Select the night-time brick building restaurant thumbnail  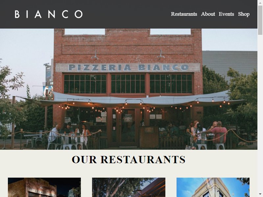click(x=44, y=187)
